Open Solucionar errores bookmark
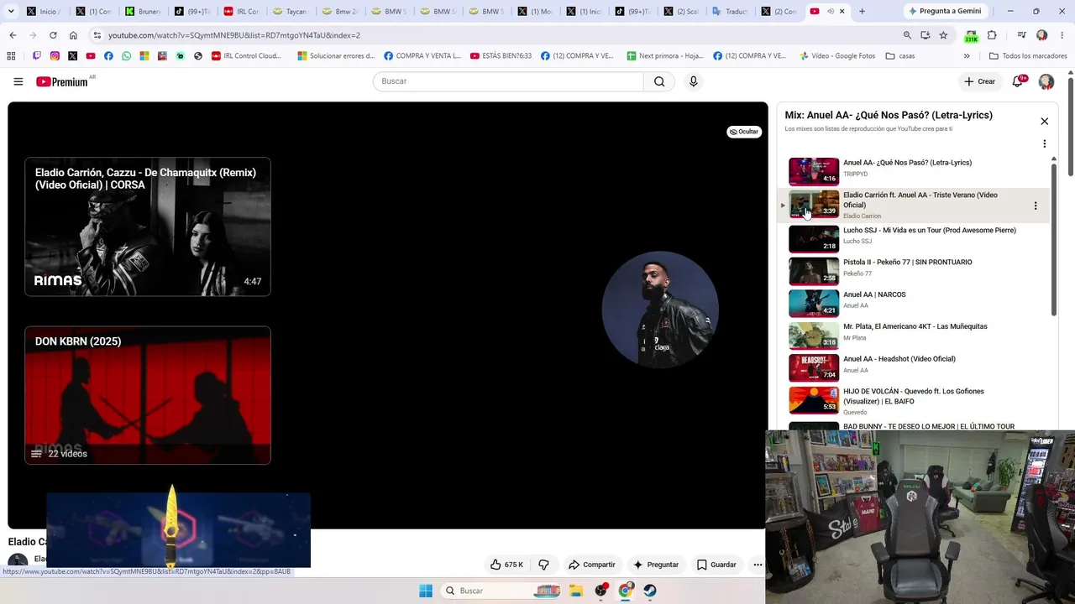The height and width of the screenshot is (604, 1075). click(336, 56)
